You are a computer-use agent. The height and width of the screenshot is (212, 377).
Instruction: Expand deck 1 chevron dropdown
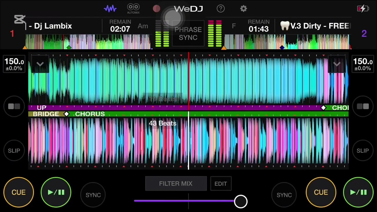tap(40, 64)
